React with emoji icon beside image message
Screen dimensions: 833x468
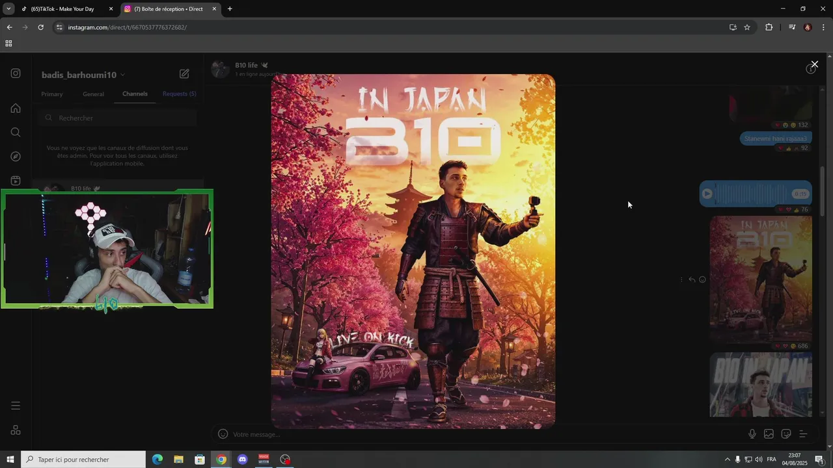(702, 279)
